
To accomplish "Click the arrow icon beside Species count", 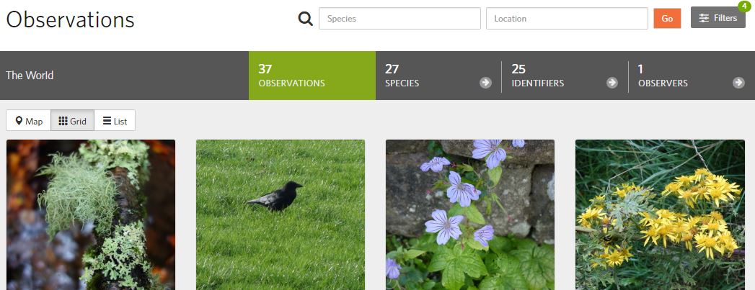I will point(485,83).
